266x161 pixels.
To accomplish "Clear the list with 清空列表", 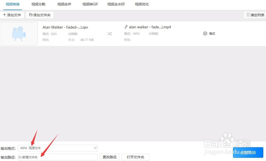I will [x=255, y=15].
